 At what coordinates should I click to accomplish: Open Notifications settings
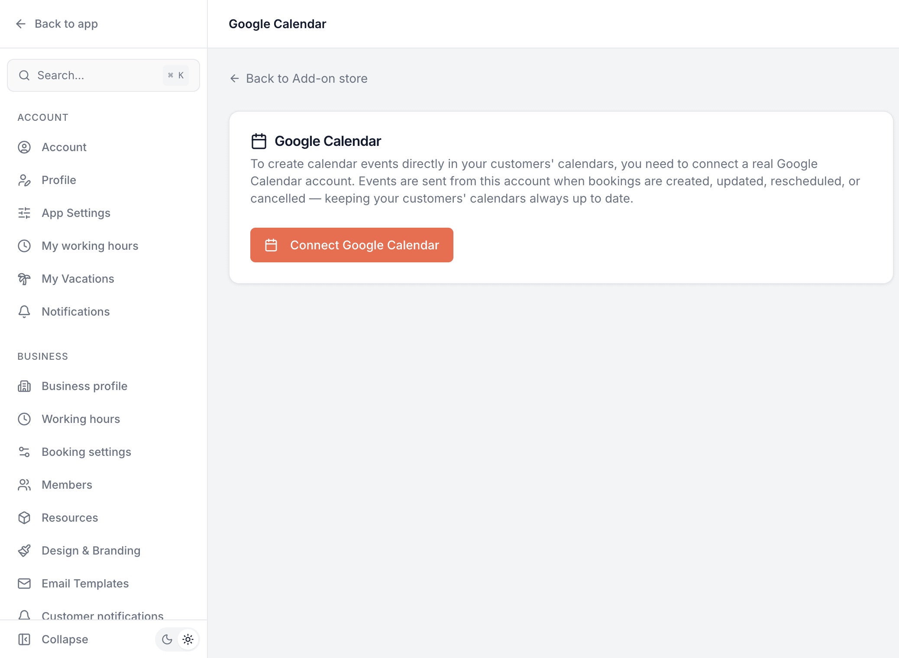pyautogui.click(x=103, y=312)
